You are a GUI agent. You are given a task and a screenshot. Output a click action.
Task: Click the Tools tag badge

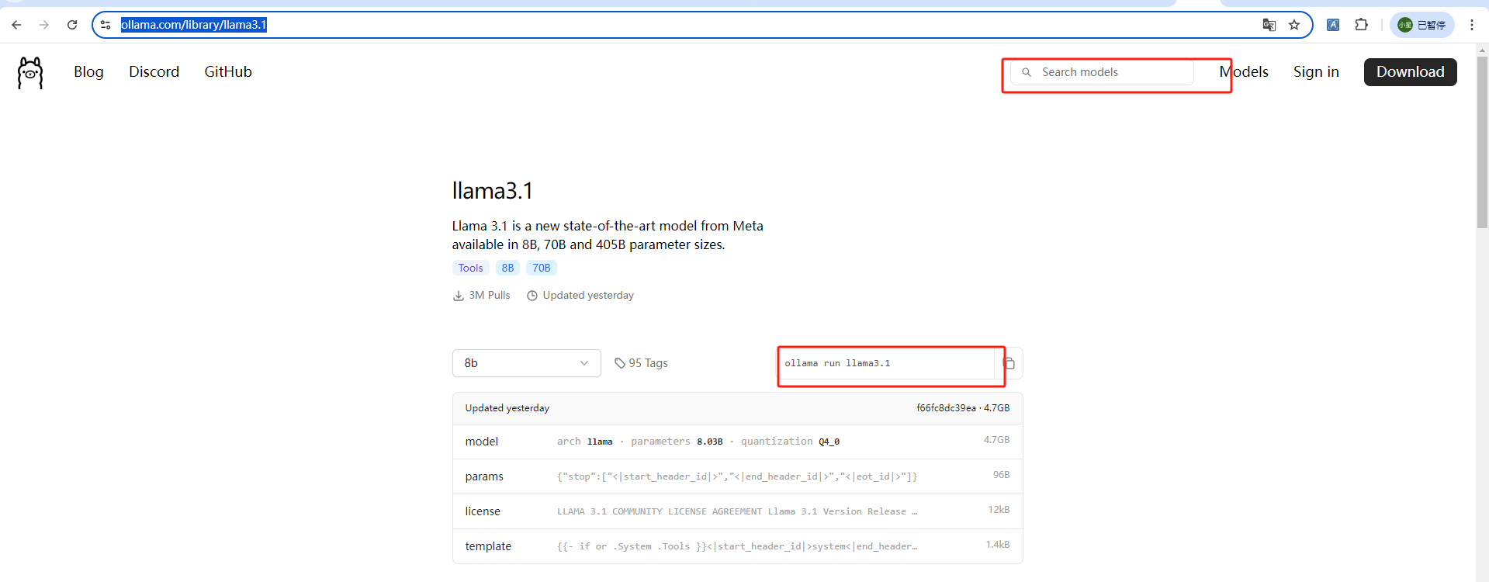(470, 268)
